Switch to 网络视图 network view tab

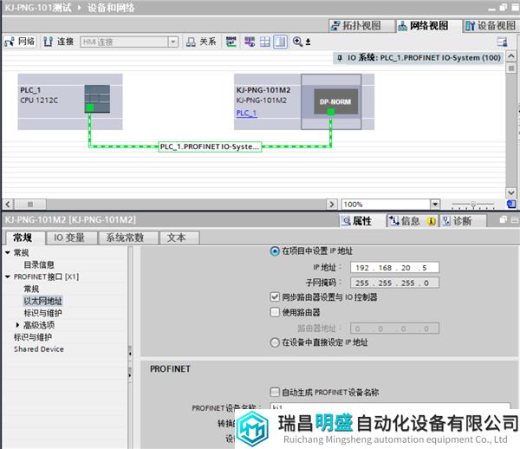pyautogui.click(x=428, y=25)
